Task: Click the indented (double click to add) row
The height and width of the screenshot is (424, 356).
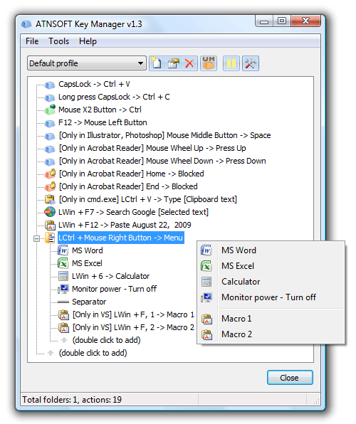Action: pos(106,340)
